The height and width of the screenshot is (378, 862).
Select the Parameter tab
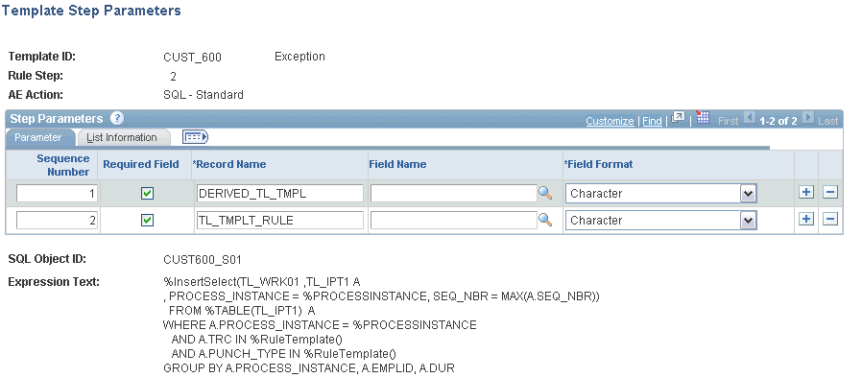pyautogui.click(x=38, y=137)
